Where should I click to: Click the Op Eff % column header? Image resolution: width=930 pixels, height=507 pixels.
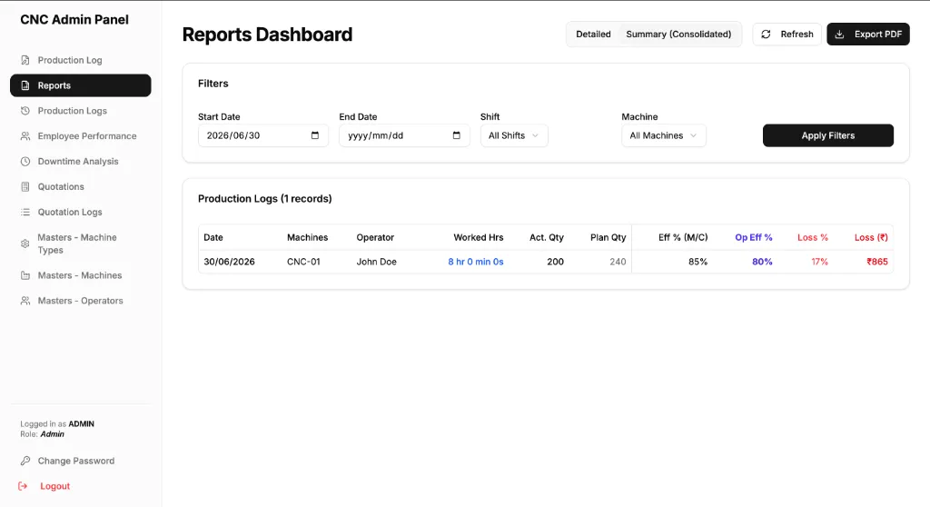pyautogui.click(x=753, y=237)
